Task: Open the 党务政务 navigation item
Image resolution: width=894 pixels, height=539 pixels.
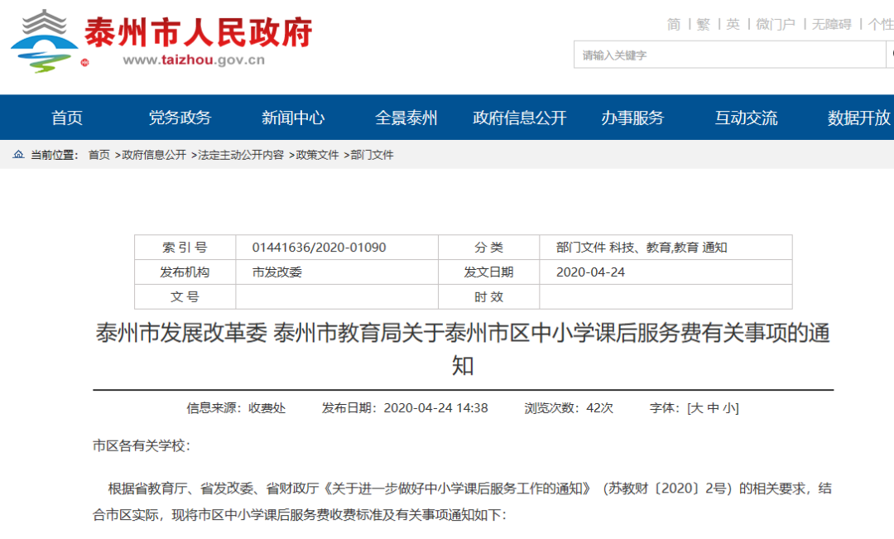Action: tap(180, 118)
